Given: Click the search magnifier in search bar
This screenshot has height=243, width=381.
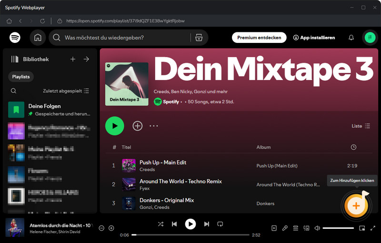Looking at the screenshot, I should pyautogui.click(x=57, y=38).
